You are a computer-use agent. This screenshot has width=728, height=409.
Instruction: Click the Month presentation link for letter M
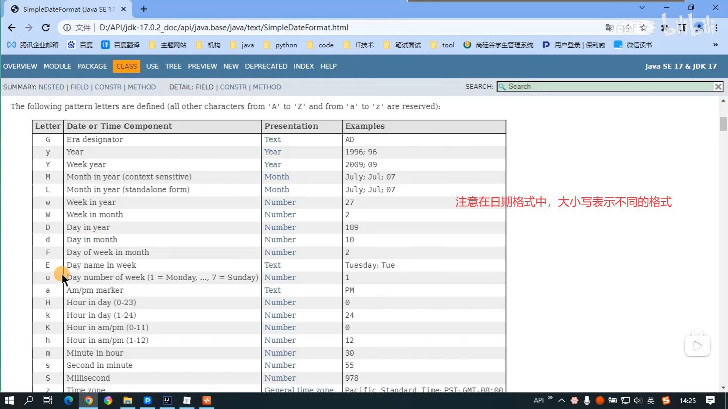point(276,177)
